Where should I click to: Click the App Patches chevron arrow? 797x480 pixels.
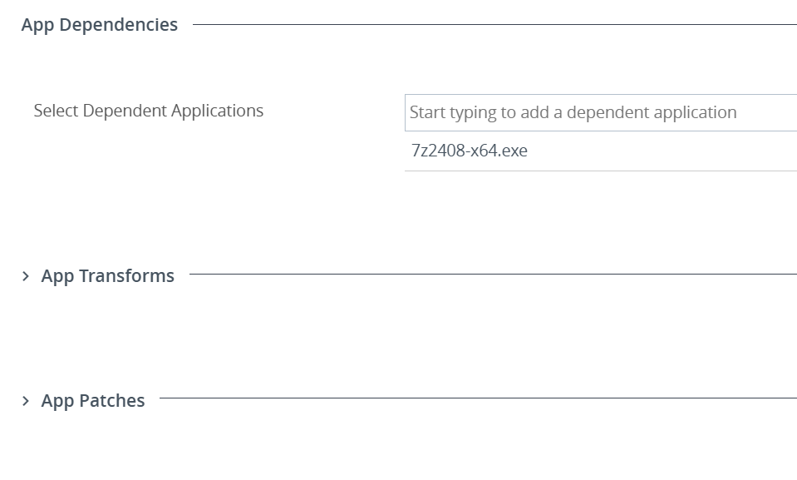pyautogui.click(x=25, y=400)
